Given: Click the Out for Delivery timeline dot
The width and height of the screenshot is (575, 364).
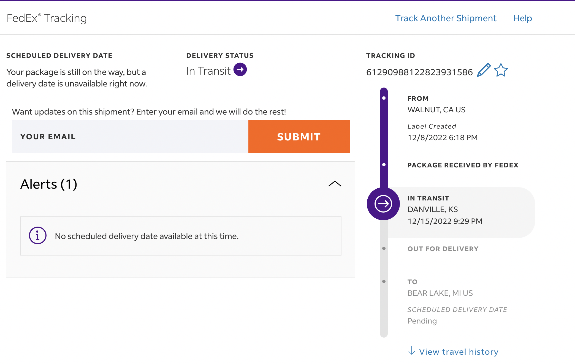Looking at the screenshot, I should click(x=384, y=248).
